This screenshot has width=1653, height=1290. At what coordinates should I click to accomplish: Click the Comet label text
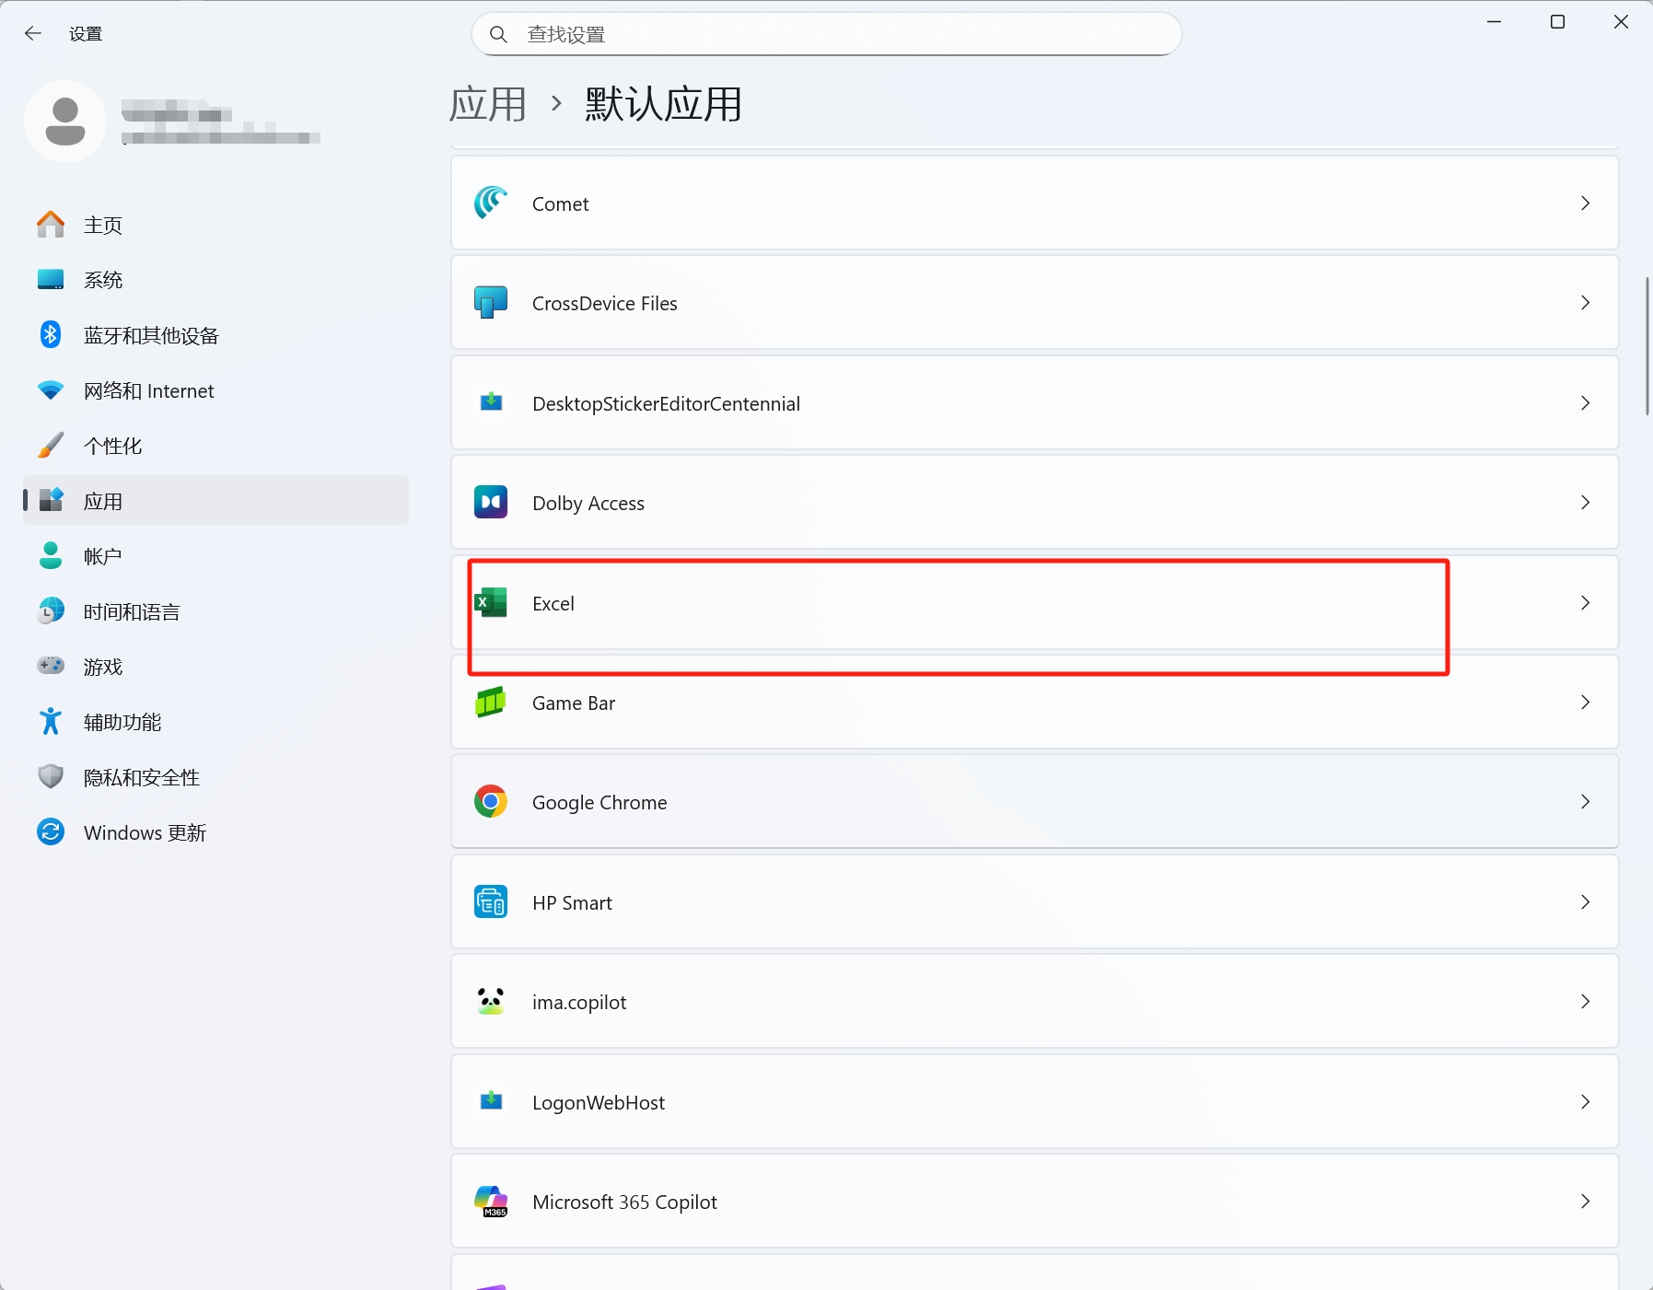click(x=560, y=203)
